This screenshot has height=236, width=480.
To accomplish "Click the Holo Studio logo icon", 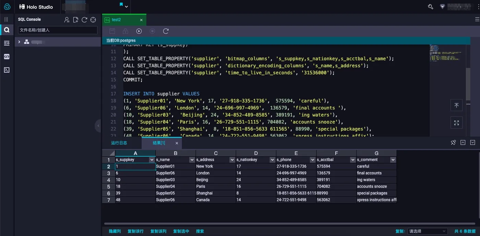I will tap(22, 7).
